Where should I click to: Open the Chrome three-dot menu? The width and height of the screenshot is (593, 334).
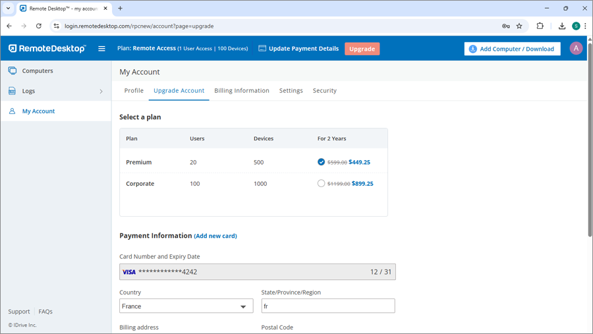586,26
